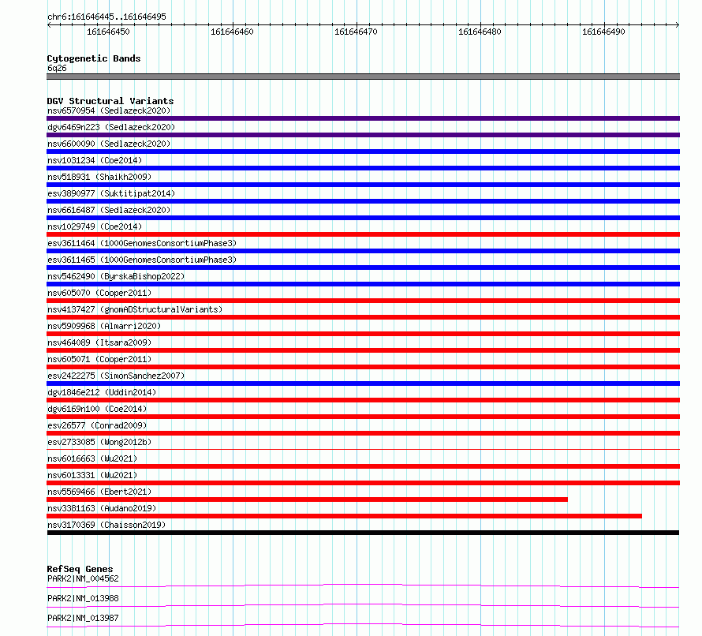Open variant nsv6016663 (Wu2021)

[x=92, y=458]
